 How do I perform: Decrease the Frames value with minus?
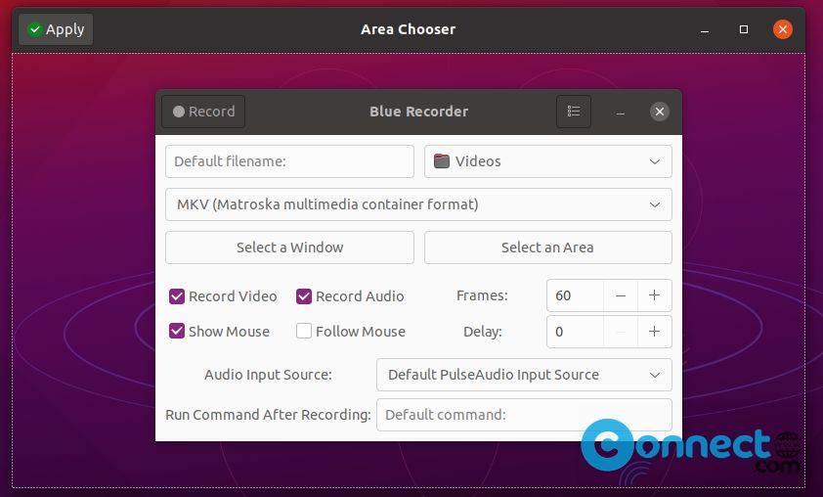[x=621, y=295]
